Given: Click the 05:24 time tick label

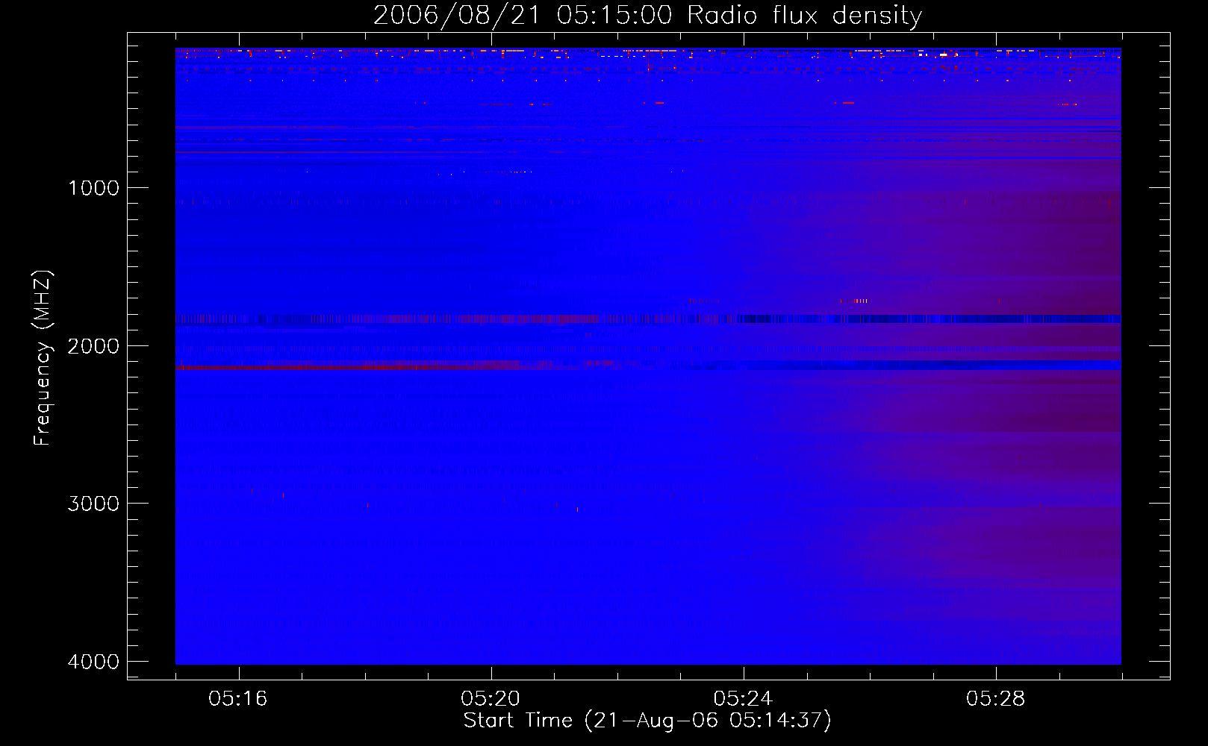Looking at the screenshot, I should (x=743, y=698).
